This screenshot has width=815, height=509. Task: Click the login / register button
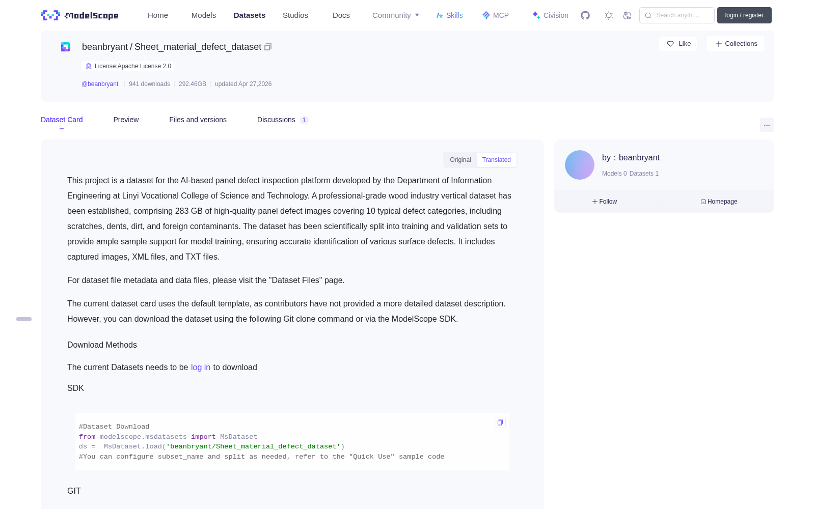point(744,15)
